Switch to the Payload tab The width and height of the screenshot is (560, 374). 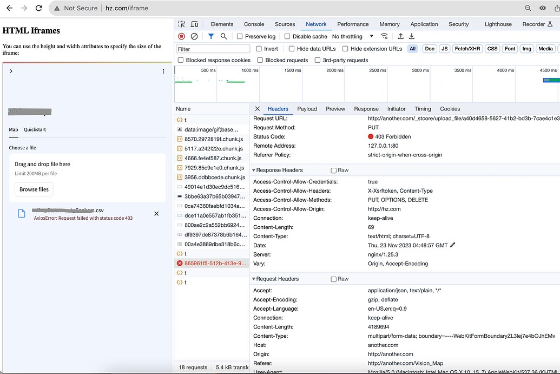pyautogui.click(x=307, y=108)
